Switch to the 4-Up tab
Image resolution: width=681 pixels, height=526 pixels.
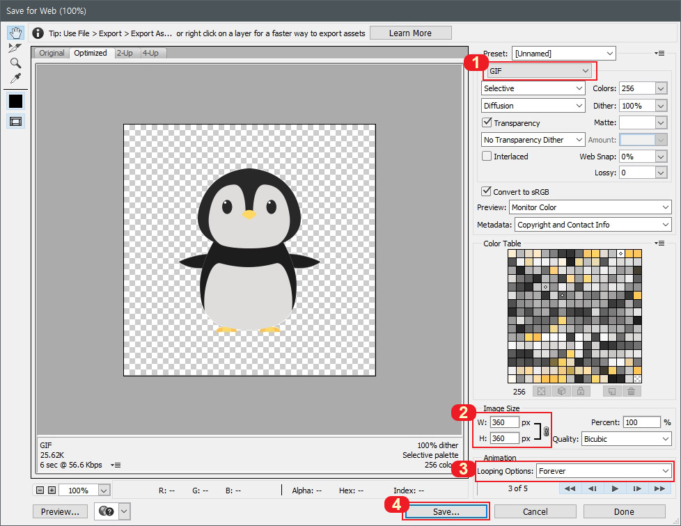pos(150,53)
